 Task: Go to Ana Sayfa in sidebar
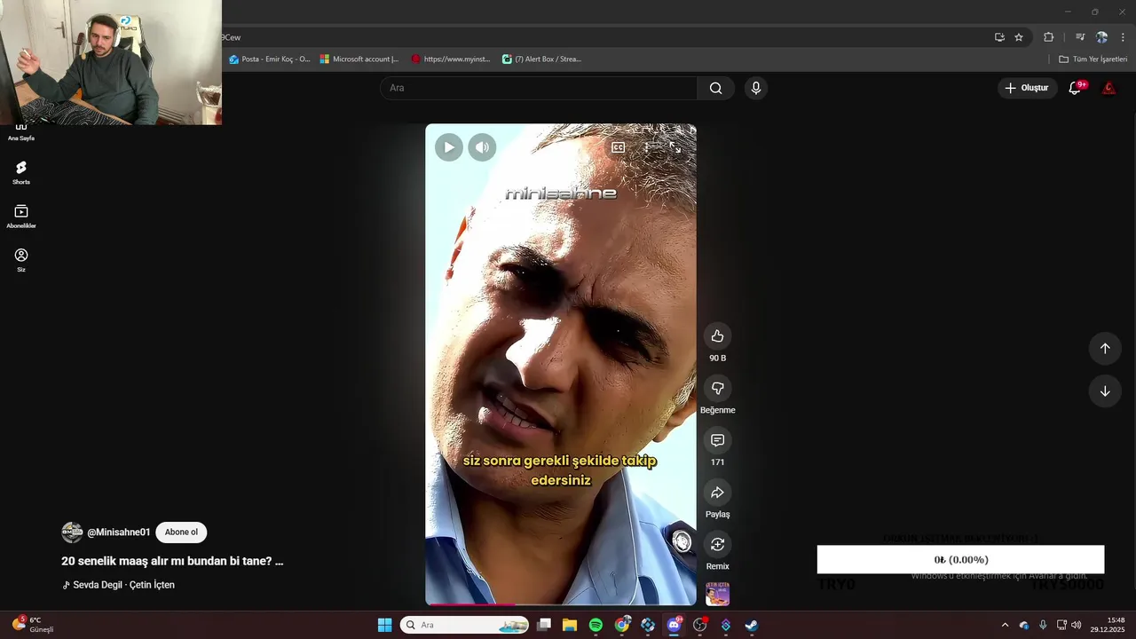pyautogui.click(x=21, y=131)
